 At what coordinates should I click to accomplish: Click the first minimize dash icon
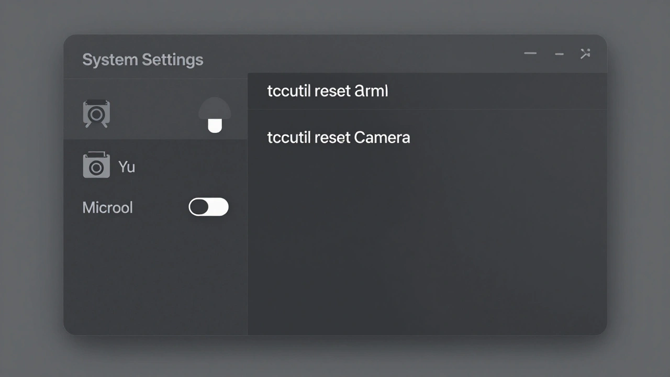pos(530,53)
